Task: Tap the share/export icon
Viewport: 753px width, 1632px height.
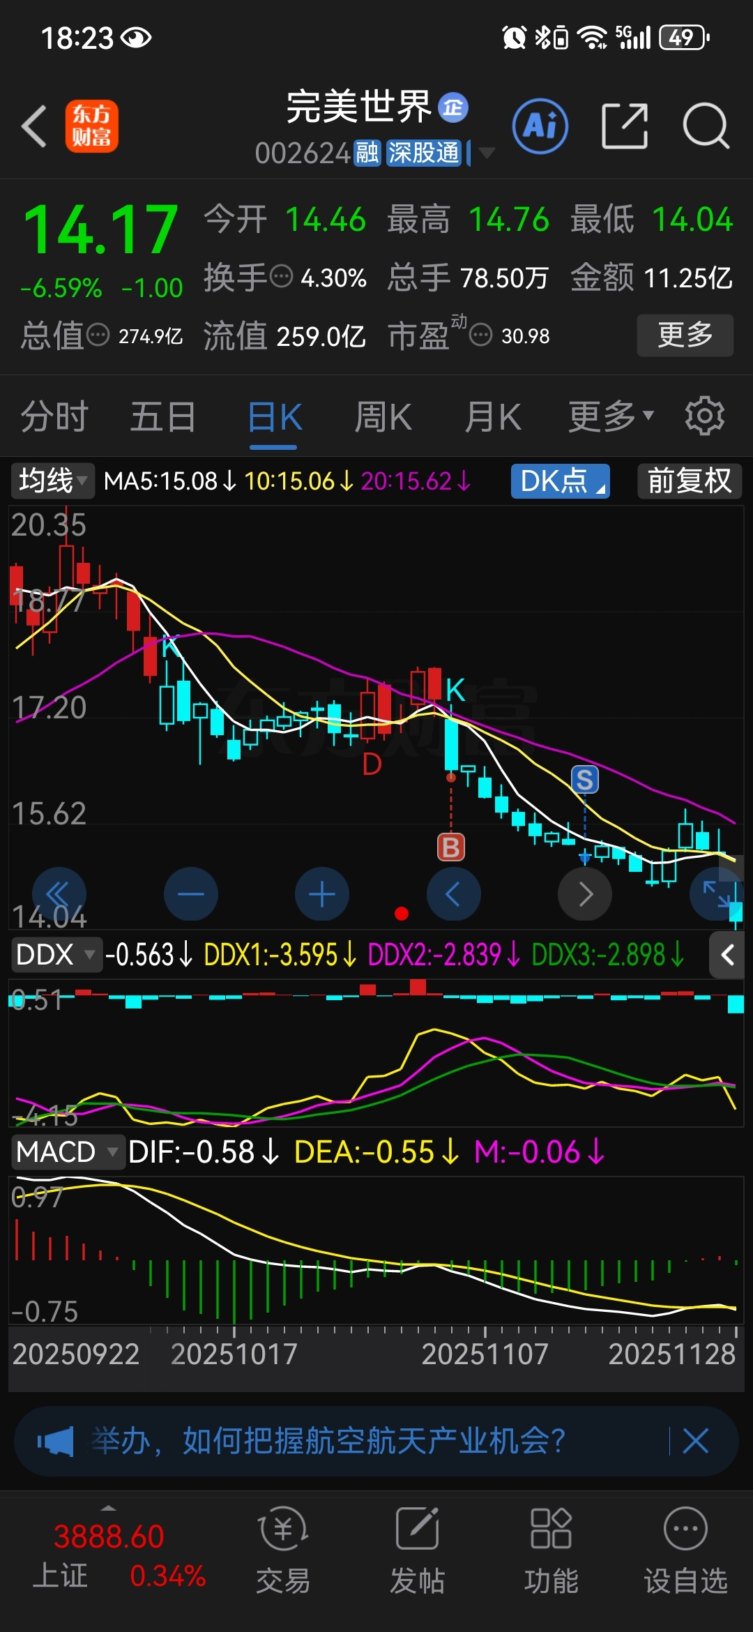Action: tap(625, 126)
